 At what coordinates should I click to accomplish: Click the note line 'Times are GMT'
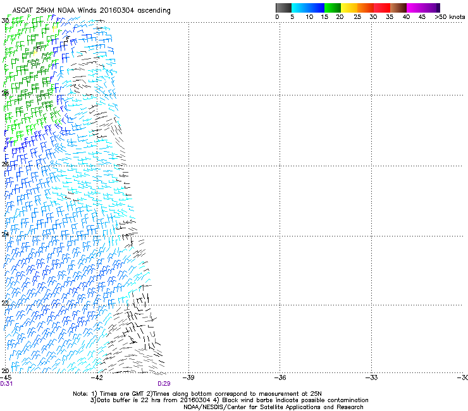point(122,394)
